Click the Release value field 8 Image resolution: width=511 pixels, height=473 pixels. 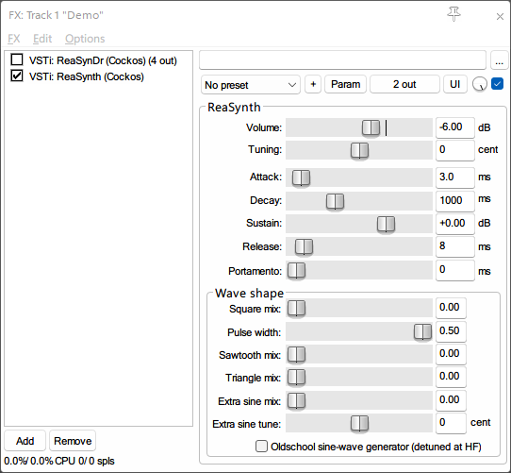pos(455,246)
